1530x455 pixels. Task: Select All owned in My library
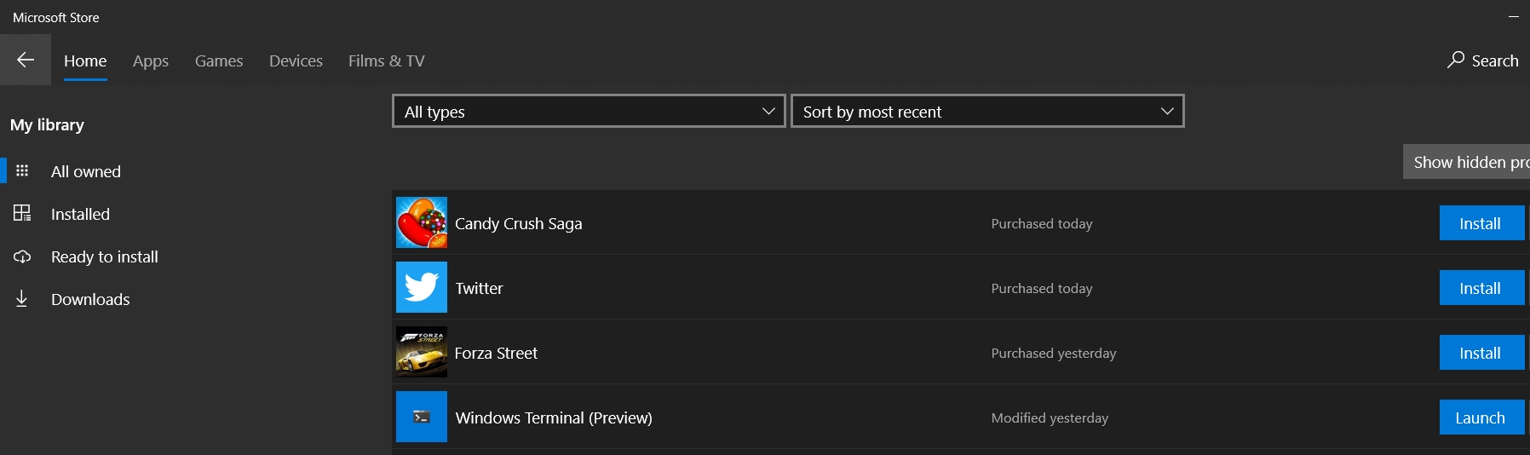[x=86, y=171]
